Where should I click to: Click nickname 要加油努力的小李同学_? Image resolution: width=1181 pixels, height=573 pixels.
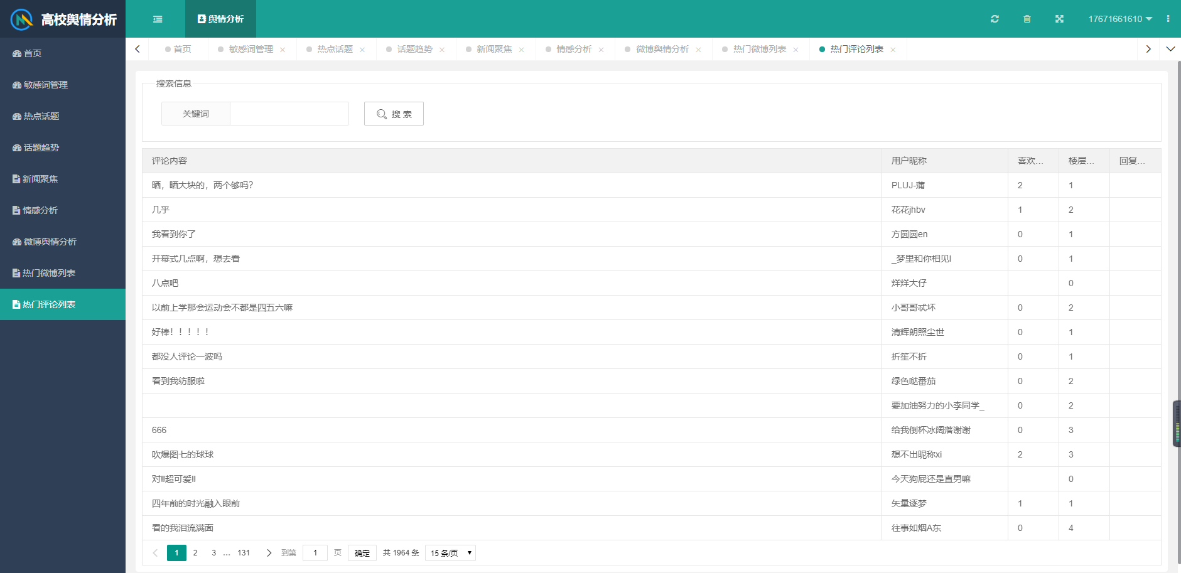click(938, 405)
